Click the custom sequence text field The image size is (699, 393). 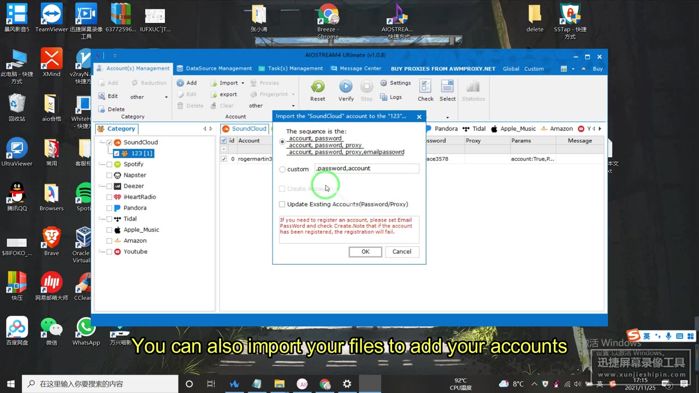coord(367,169)
